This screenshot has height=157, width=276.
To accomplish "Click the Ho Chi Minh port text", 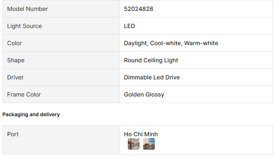I will pos(141,134).
